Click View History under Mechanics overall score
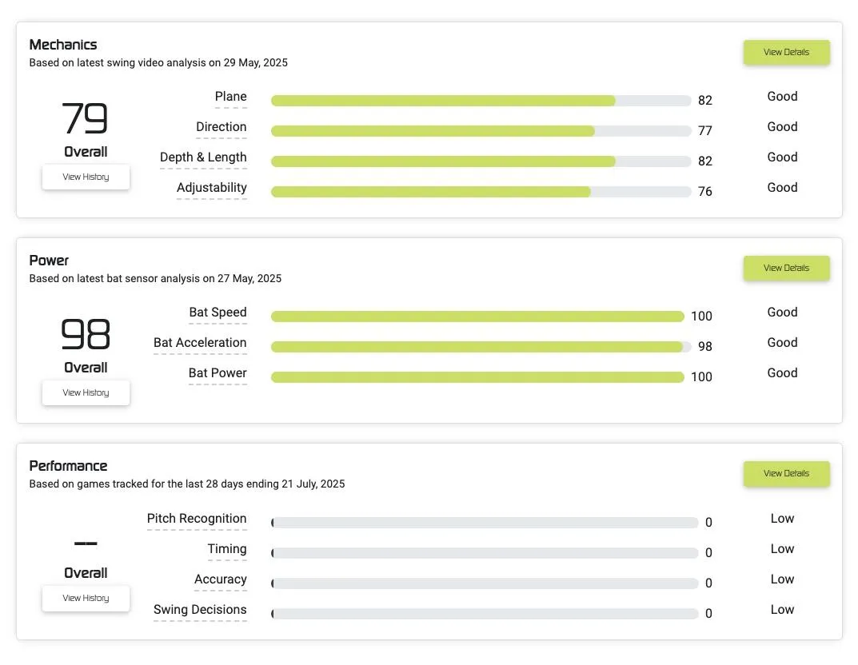 click(86, 177)
